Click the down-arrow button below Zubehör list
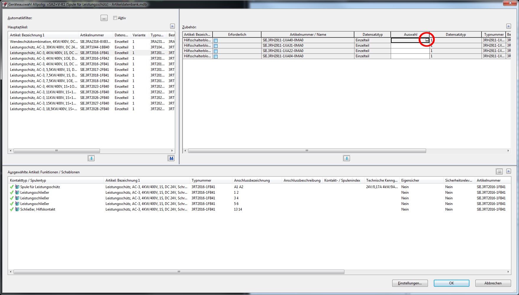The width and height of the screenshot is (519, 295). coord(347,159)
